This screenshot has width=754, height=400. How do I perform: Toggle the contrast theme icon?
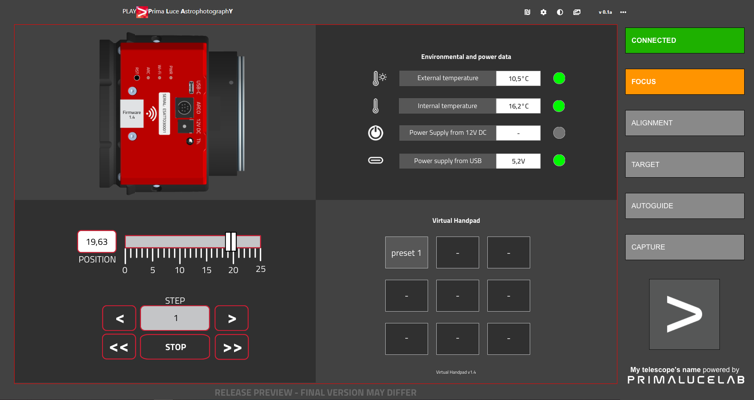point(560,12)
